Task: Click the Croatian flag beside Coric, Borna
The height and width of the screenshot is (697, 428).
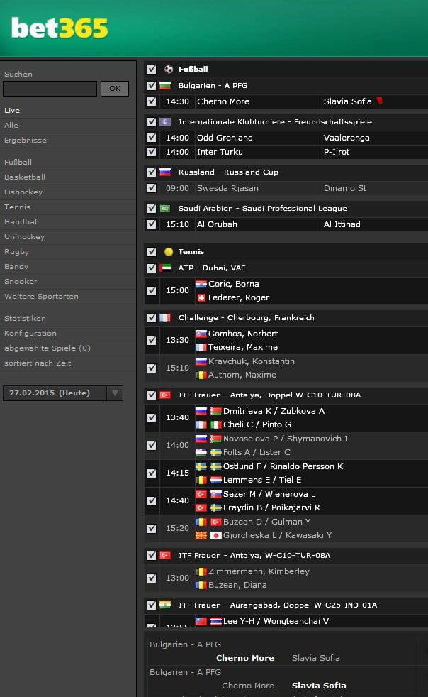Action: 201,284
